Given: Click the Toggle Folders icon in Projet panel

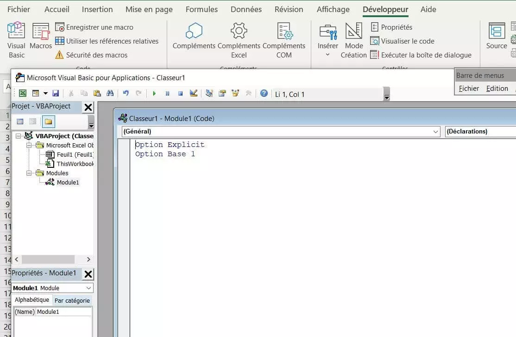Looking at the screenshot, I should [48, 121].
